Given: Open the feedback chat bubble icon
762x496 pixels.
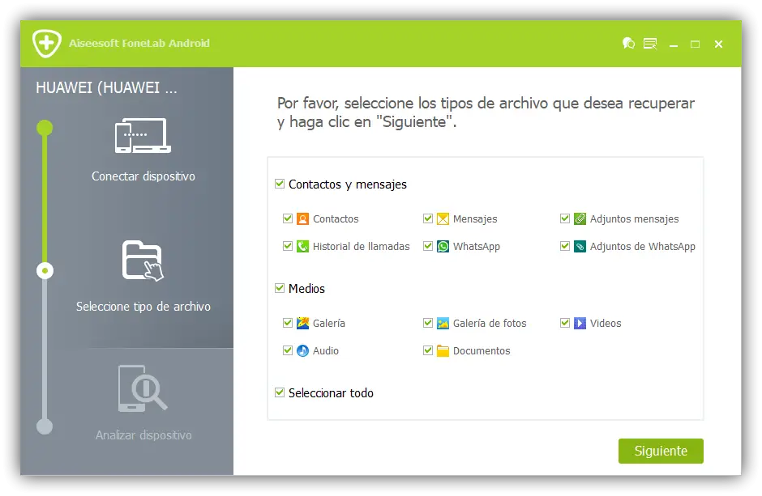Looking at the screenshot, I should (x=628, y=44).
